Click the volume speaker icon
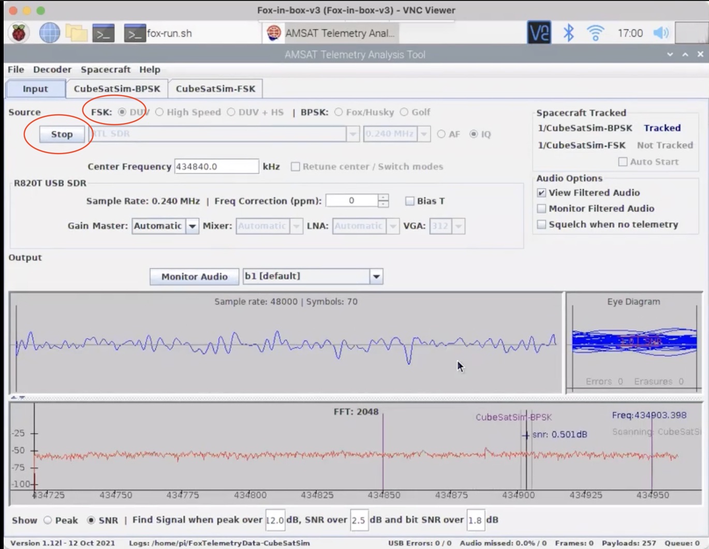 (x=661, y=33)
